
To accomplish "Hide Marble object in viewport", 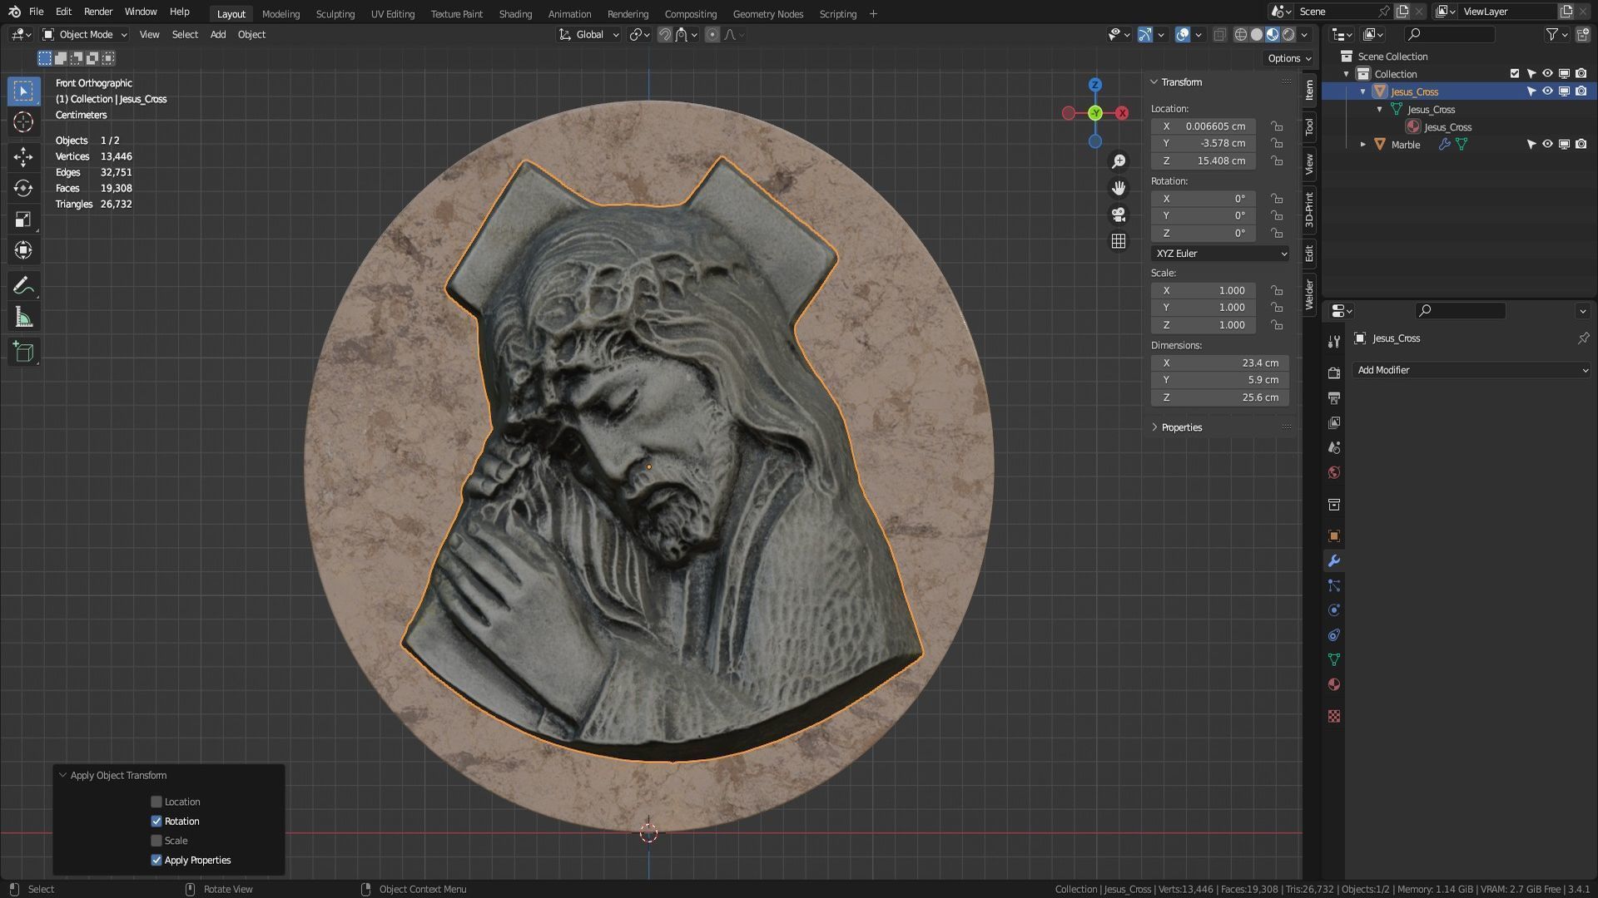I will (x=1547, y=144).
